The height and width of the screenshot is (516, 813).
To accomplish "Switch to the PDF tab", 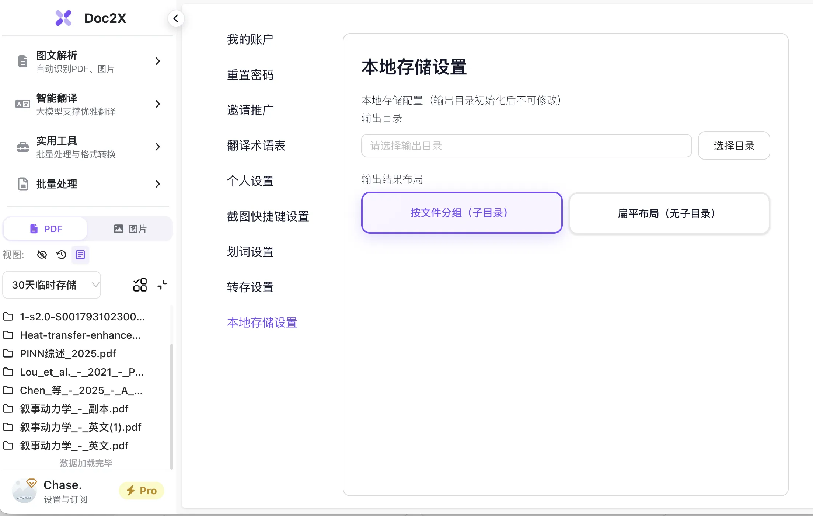I will (x=46, y=229).
